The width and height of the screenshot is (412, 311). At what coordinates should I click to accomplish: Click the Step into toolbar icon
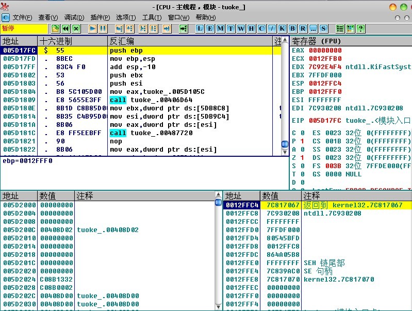tap(119, 28)
